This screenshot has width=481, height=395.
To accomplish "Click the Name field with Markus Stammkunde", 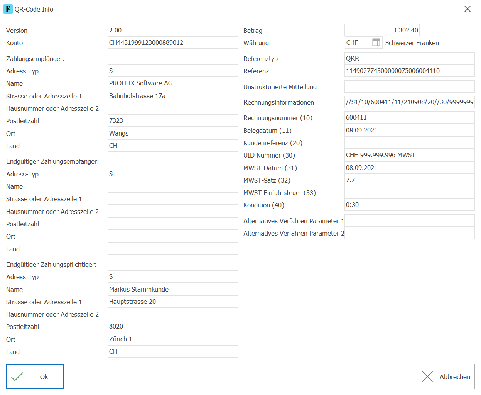I will (173, 289).
